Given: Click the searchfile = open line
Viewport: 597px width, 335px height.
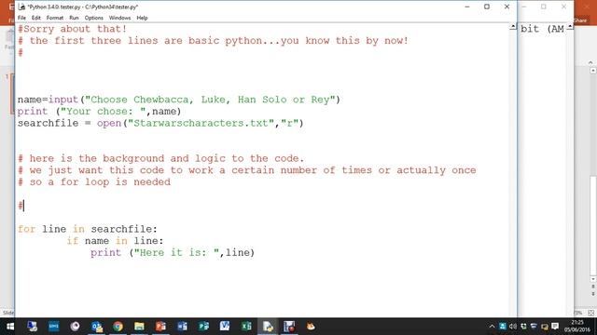Looking at the screenshot, I should (160, 123).
